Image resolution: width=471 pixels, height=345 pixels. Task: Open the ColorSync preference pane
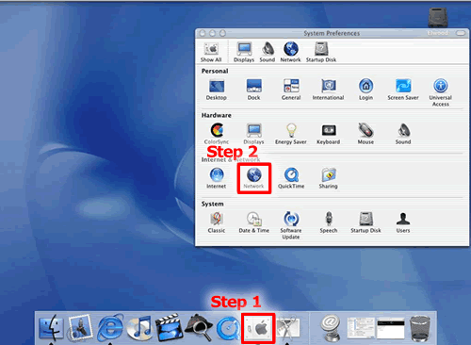click(x=217, y=134)
